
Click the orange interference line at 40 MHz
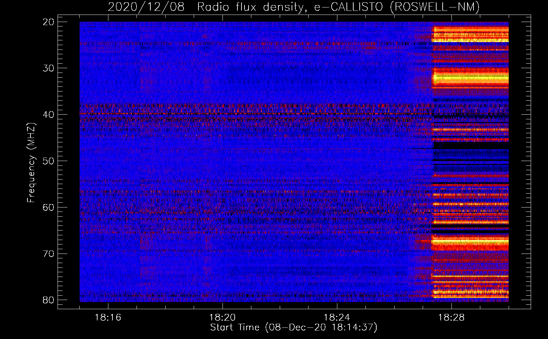(256, 114)
